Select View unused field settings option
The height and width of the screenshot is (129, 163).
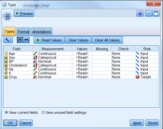[64, 113]
